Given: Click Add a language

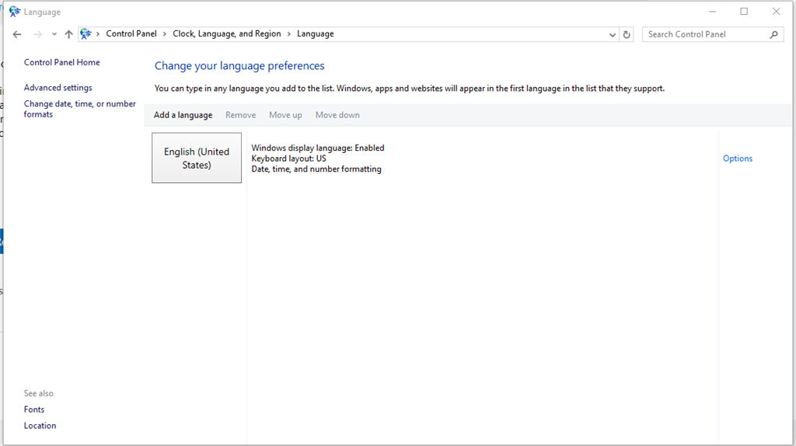Looking at the screenshot, I should click(x=183, y=115).
